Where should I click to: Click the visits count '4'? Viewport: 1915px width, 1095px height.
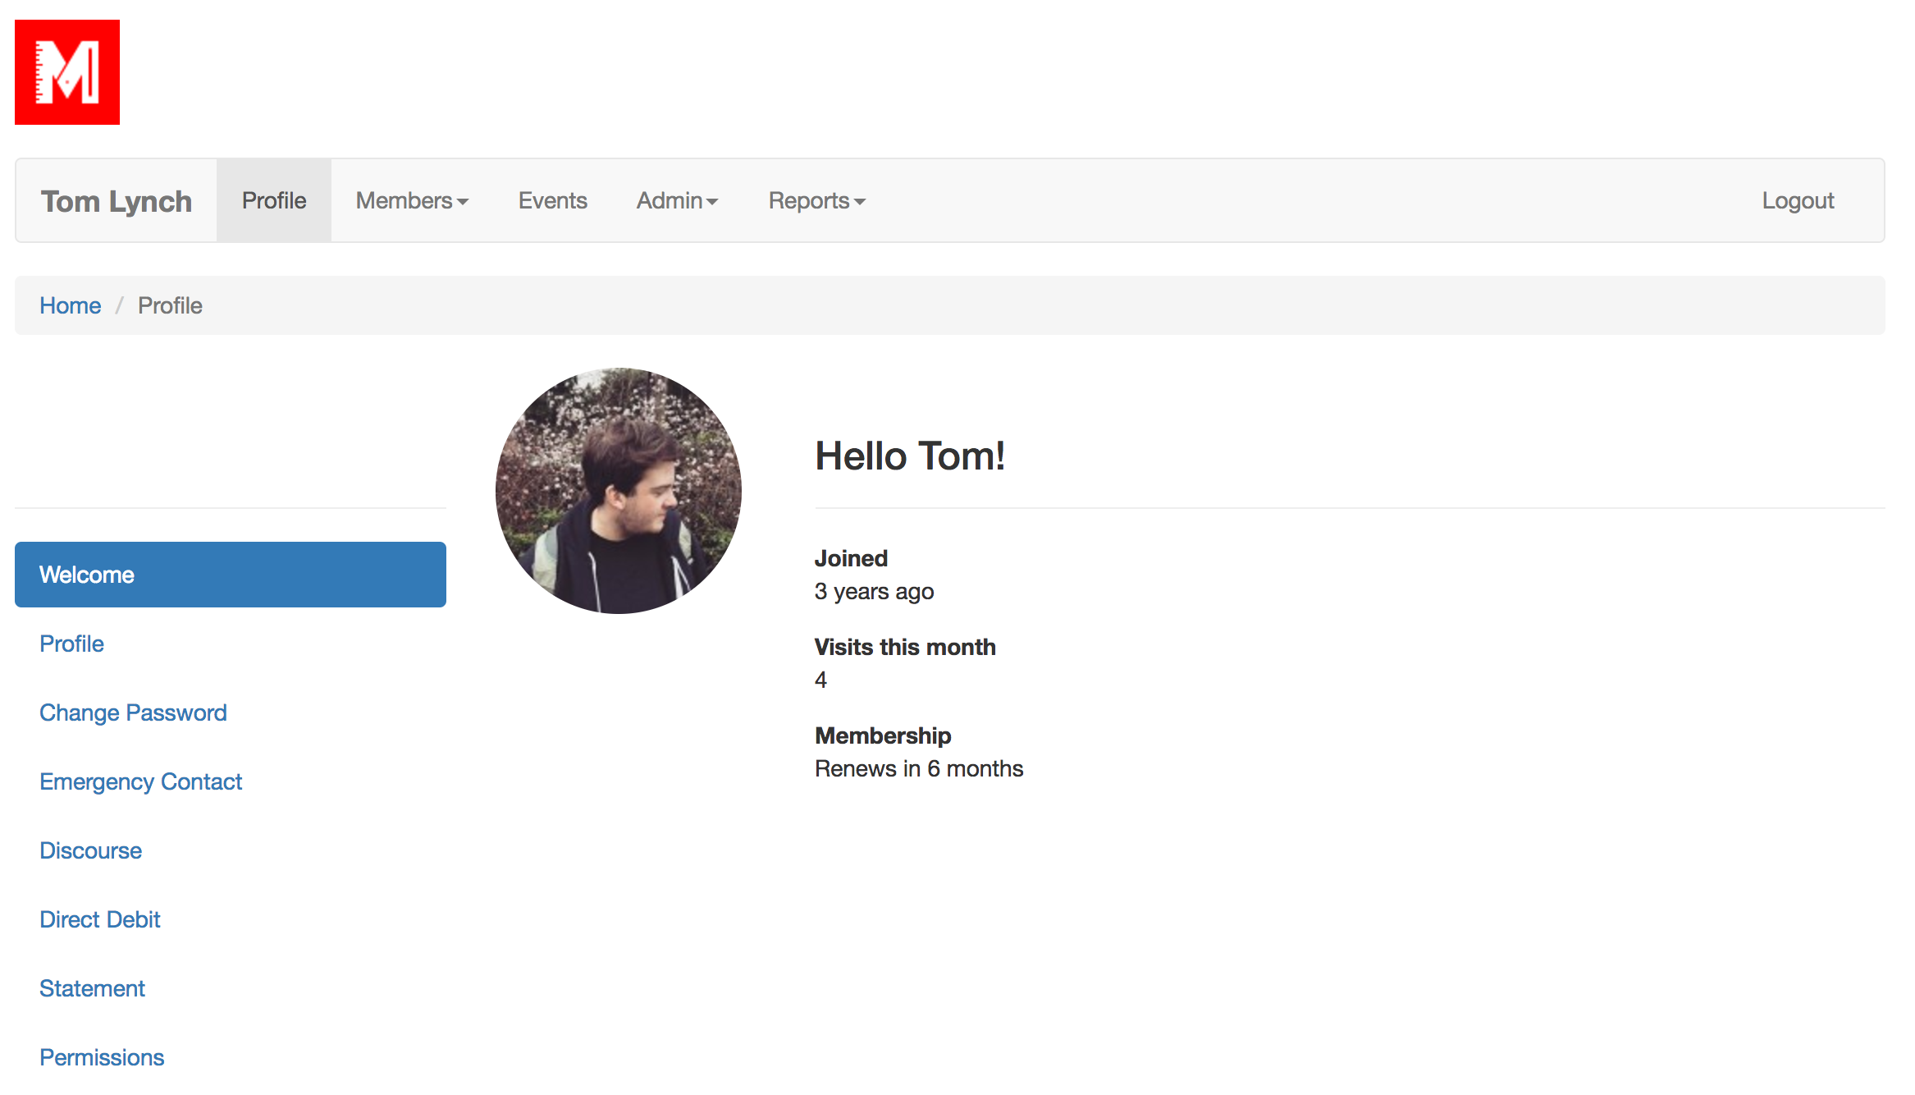[820, 680]
